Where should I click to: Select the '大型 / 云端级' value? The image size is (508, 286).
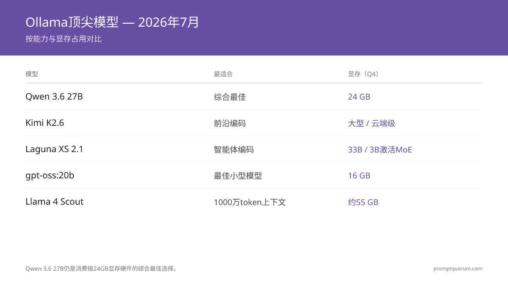[x=372, y=123]
